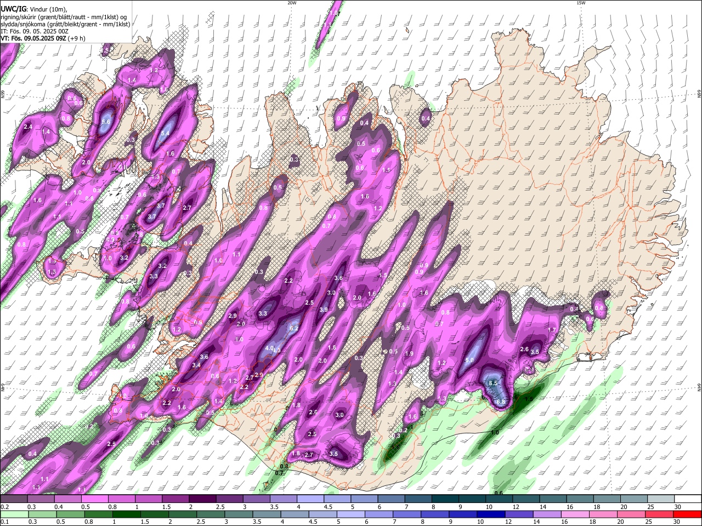The height and width of the screenshot is (526, 702).
Task: Select the bright red rain scale swatch above 30
Action: coord(688,514)
